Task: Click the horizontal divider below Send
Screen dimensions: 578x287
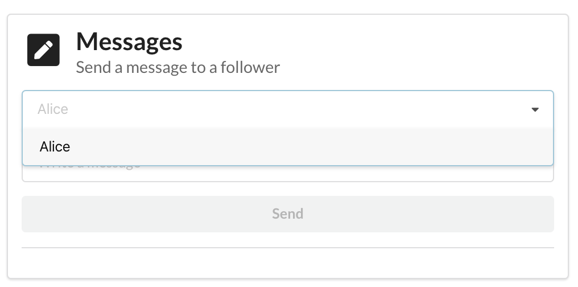Action: pos(287,248)
